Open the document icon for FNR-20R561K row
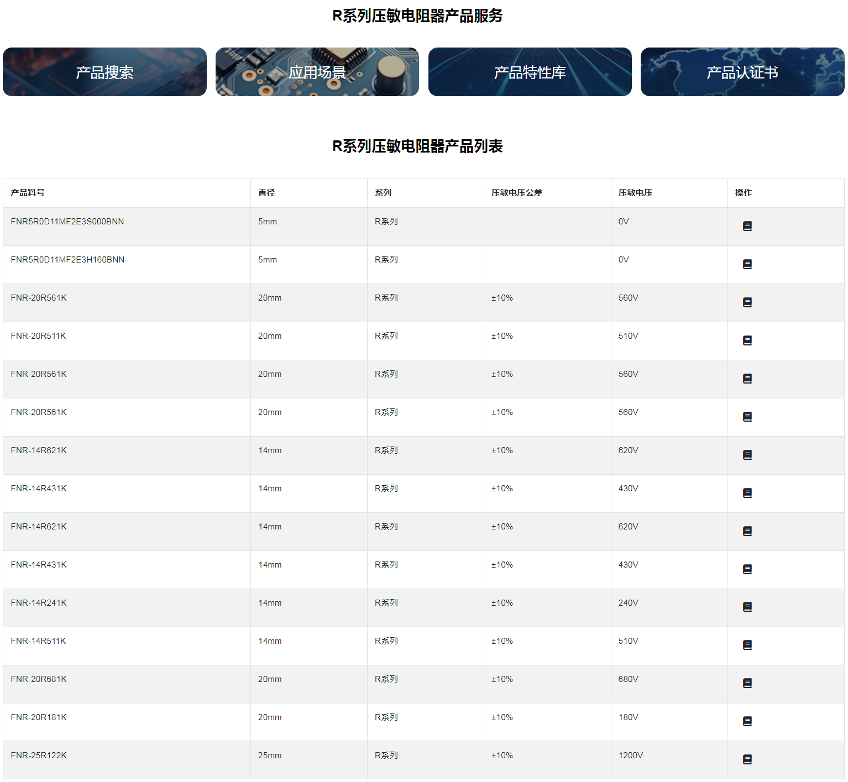 pyautogui.click(x=747, y=302)
